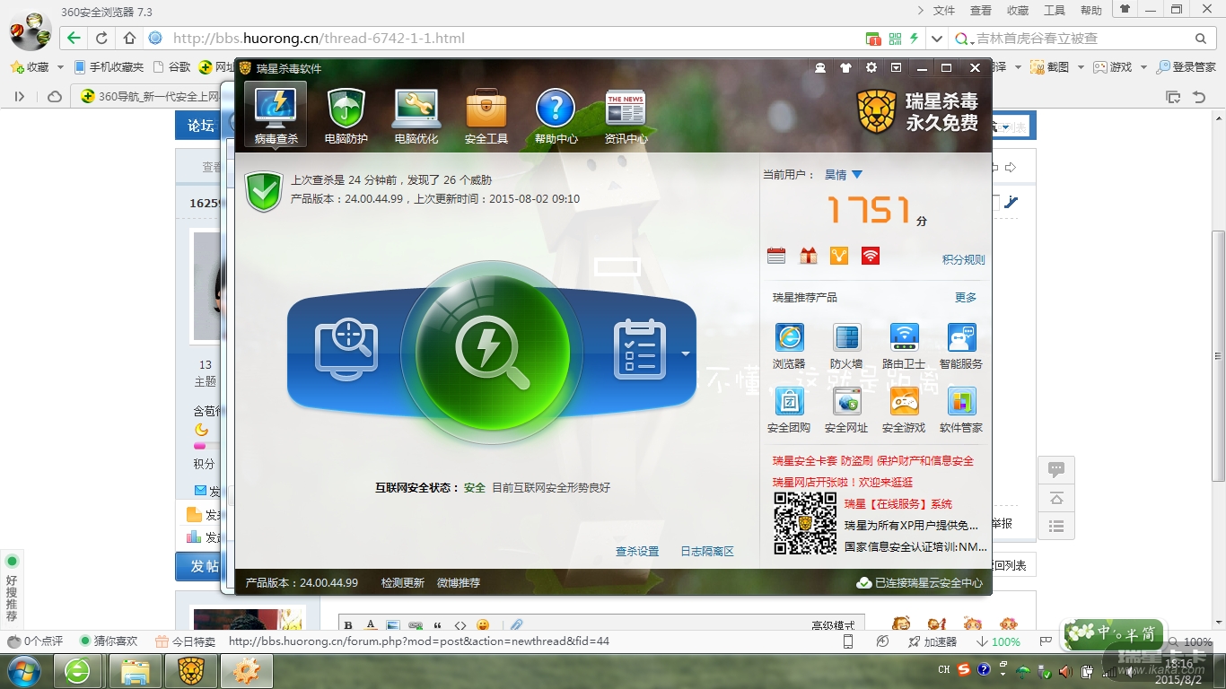Open the Rising lion icon in the taskbar
The width and height of the screenshot is (1226, 689).
point(190,671)
